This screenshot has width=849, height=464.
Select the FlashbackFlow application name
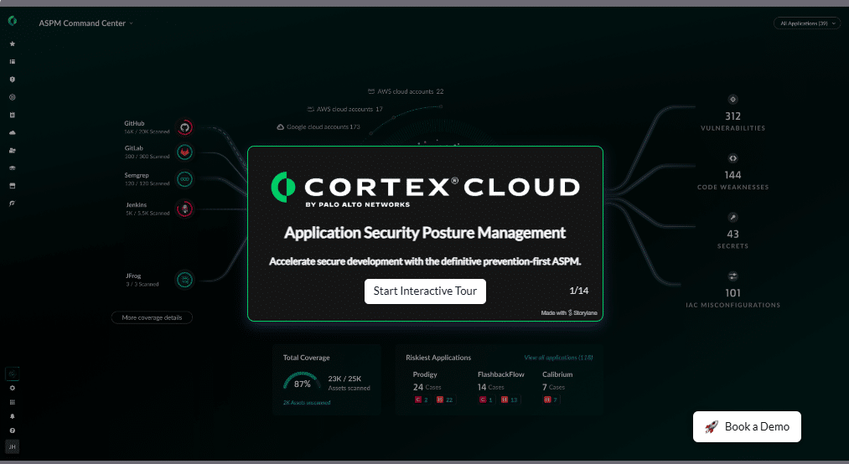coord(501,374)
